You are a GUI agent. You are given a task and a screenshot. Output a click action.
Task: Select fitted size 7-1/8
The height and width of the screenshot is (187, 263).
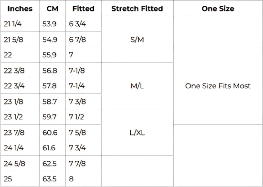84,71
